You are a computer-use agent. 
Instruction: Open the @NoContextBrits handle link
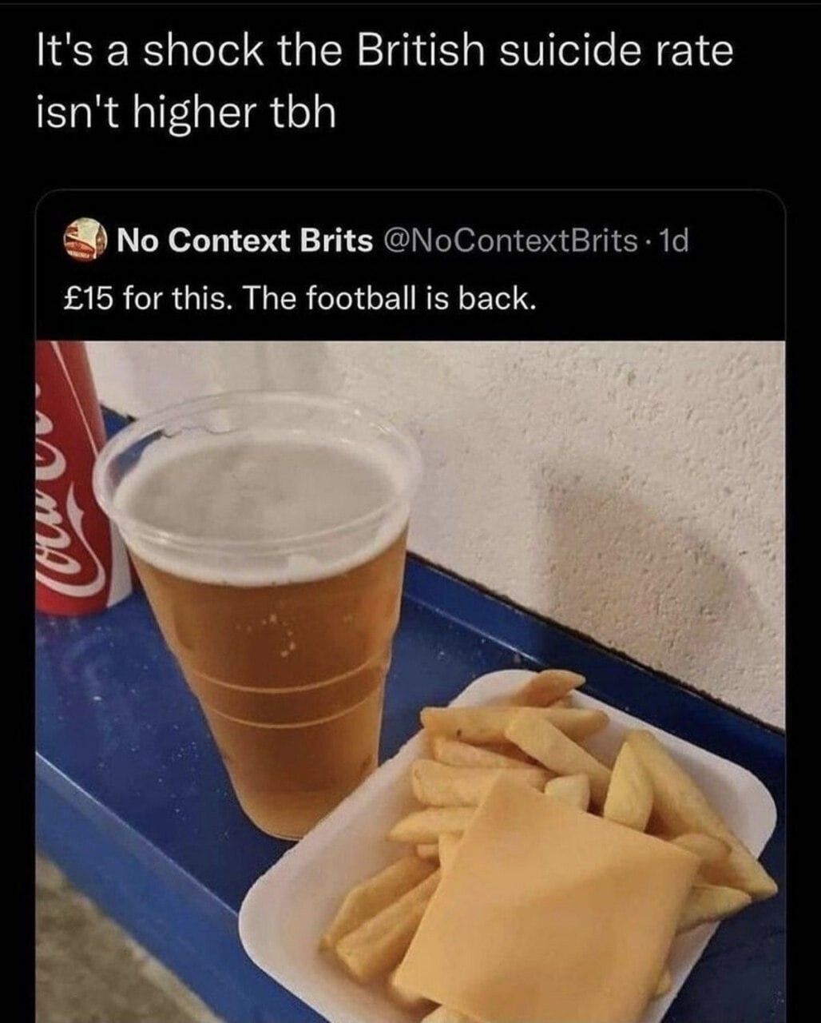pyautogui.click(x=512, y=239)
